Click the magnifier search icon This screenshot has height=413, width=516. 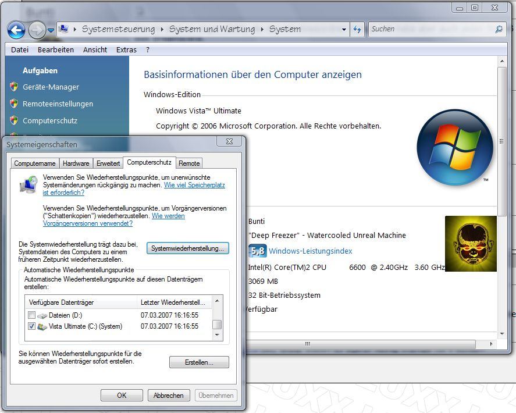pyautogui.click(x=499, y=29)
